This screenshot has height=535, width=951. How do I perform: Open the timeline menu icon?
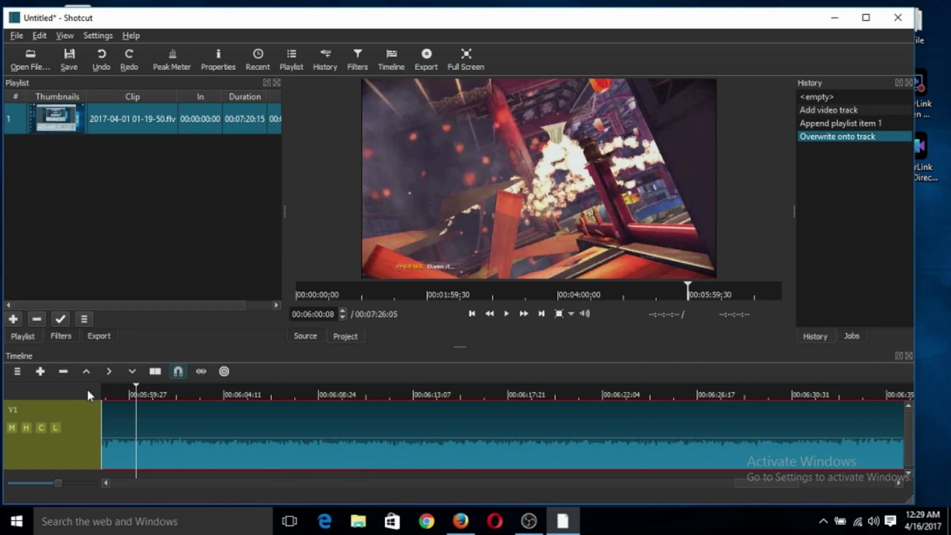tap(17, 372)
